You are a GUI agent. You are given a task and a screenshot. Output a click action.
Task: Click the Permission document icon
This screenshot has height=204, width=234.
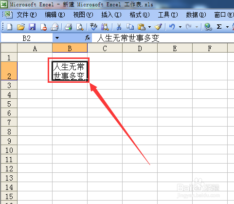[43, 27]
